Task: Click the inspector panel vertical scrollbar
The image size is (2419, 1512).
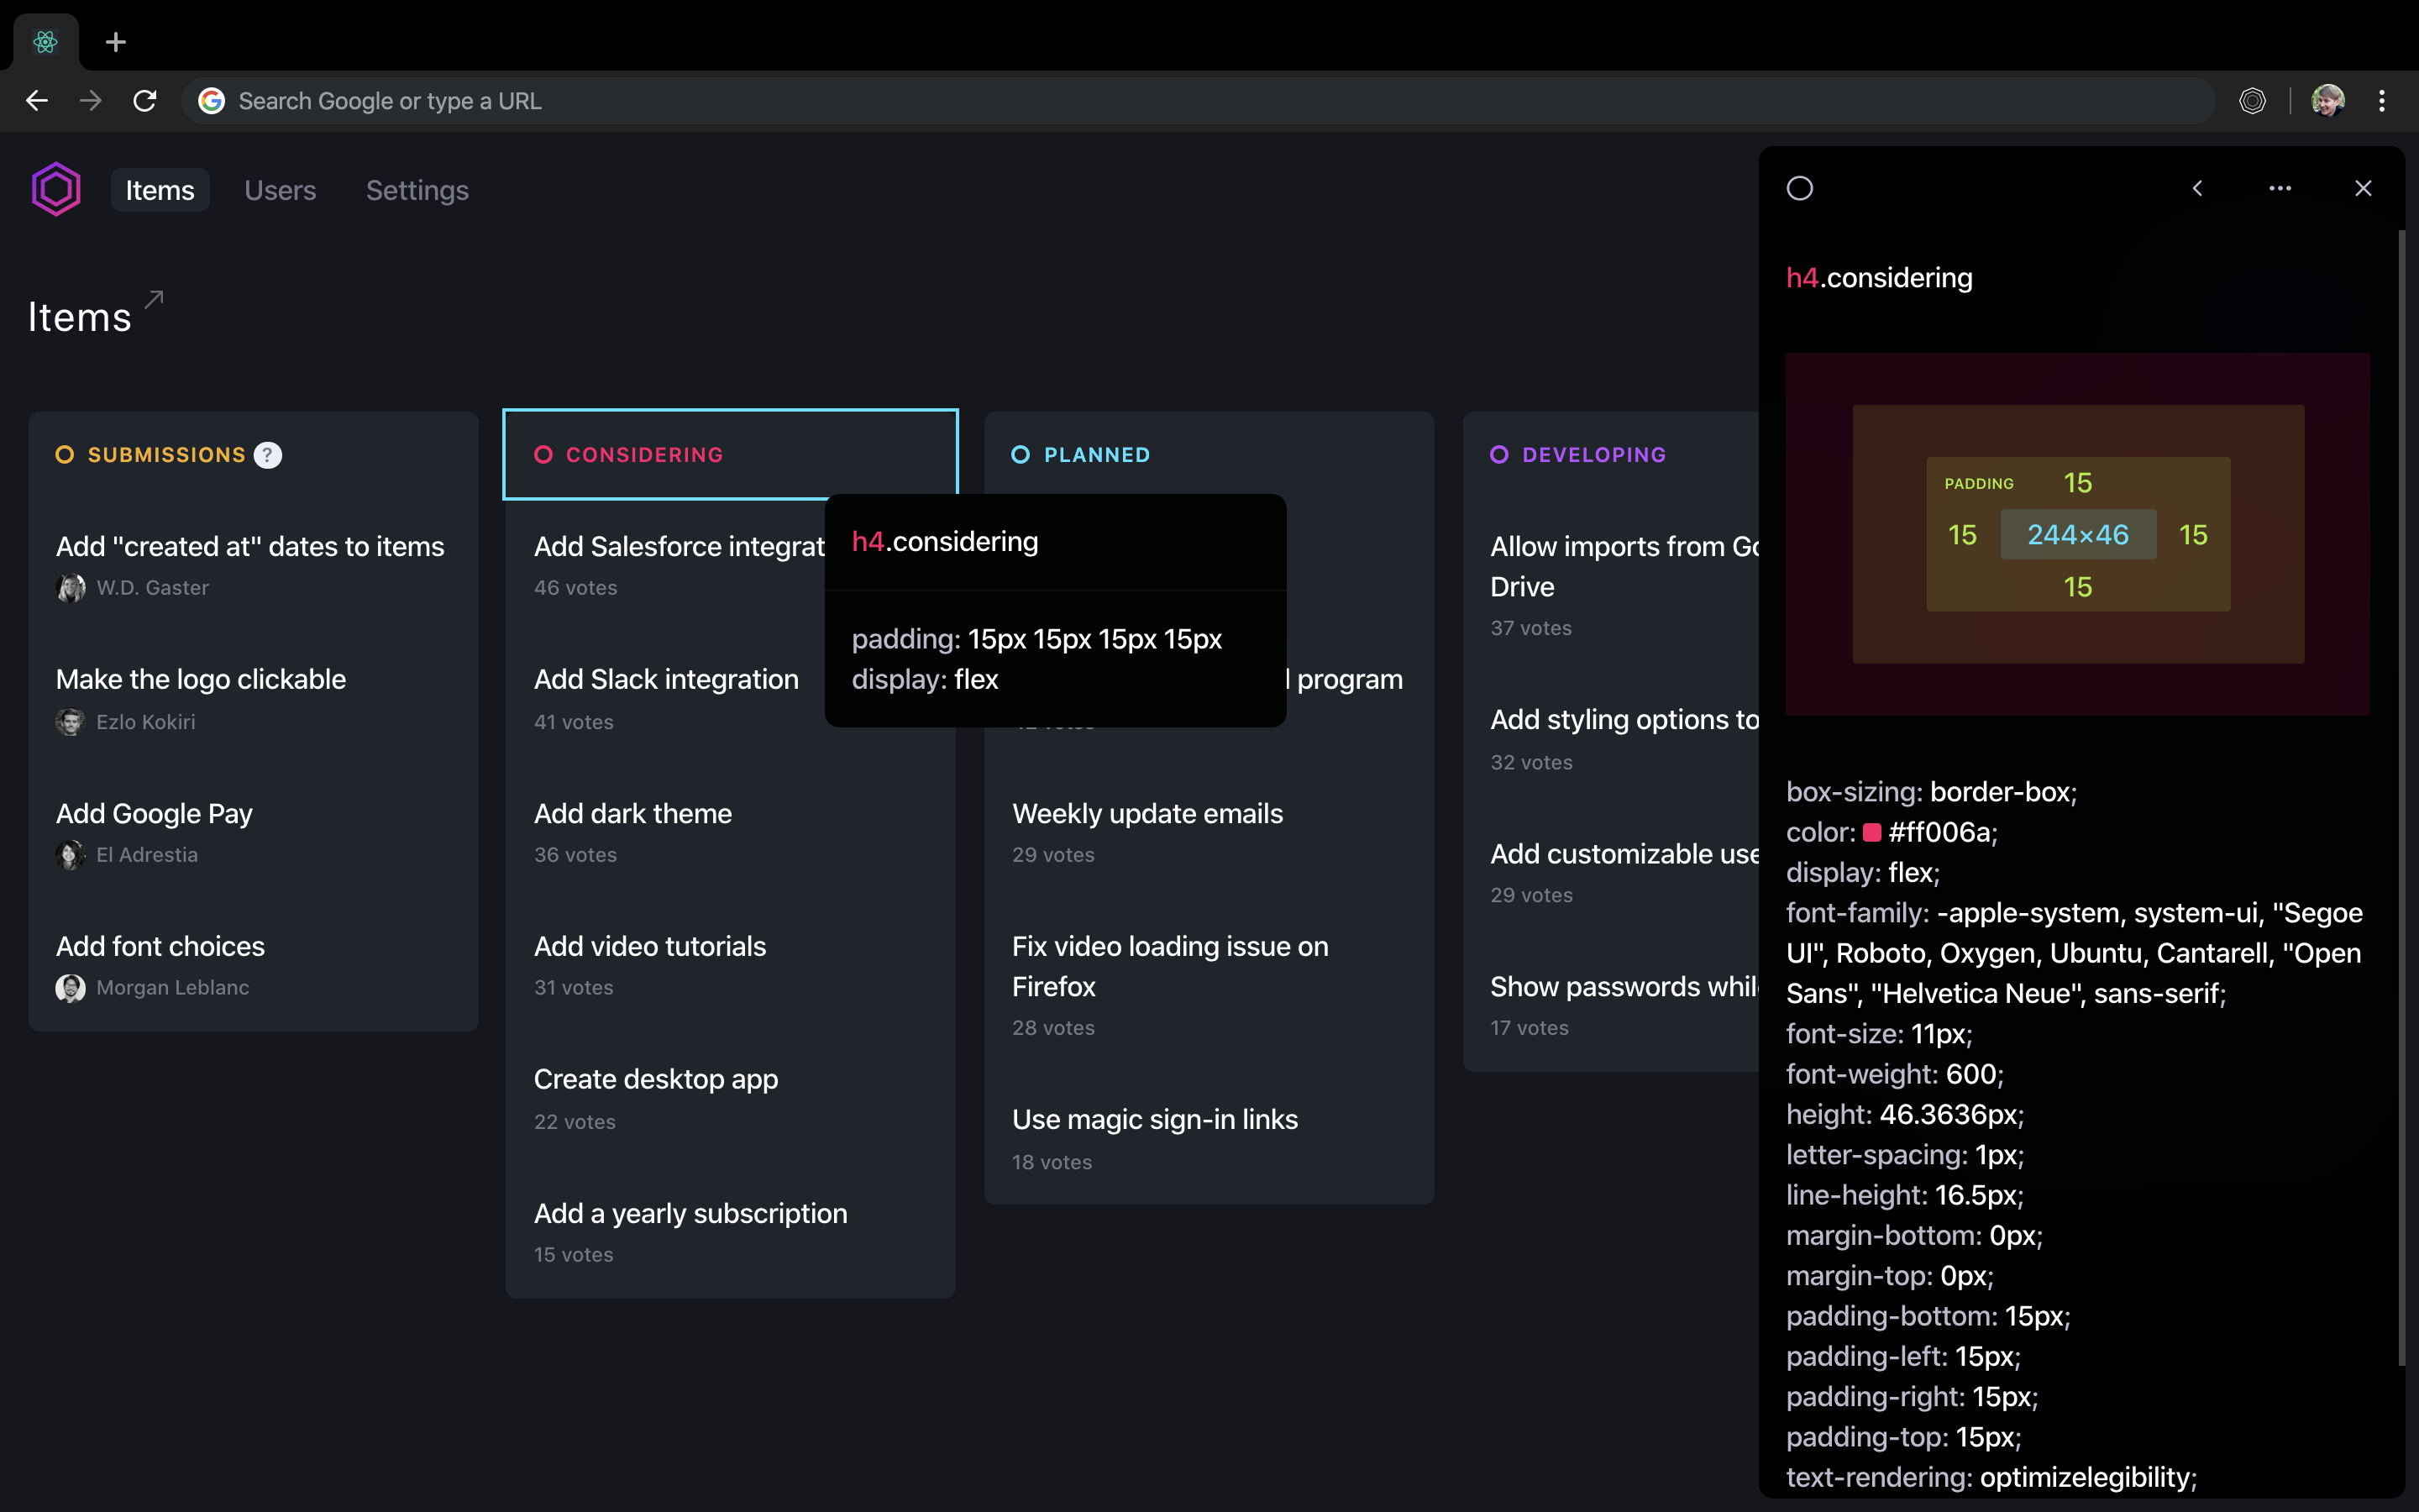Action: (2401, 800)
